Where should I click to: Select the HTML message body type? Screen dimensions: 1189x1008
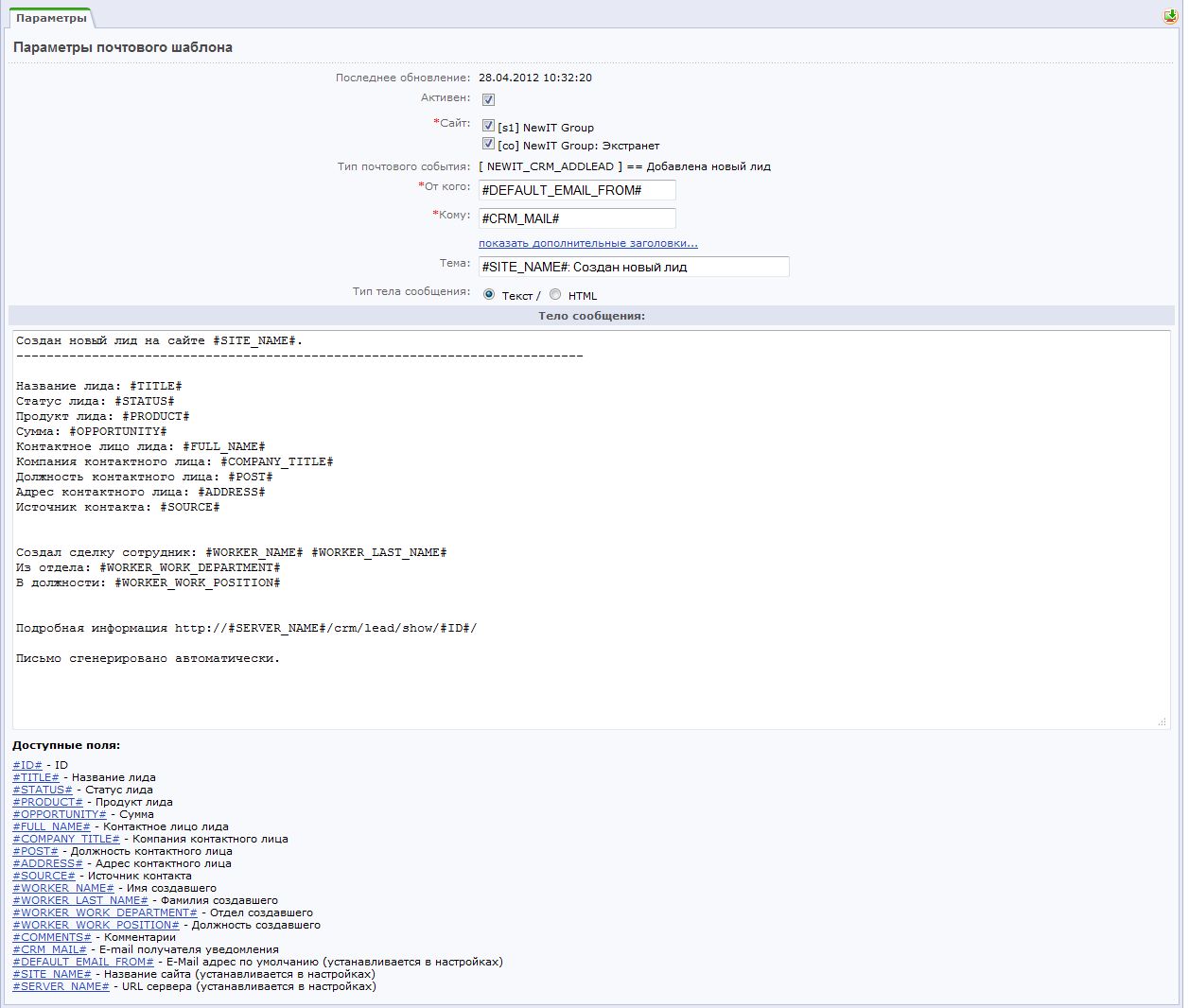coord(555,295)
